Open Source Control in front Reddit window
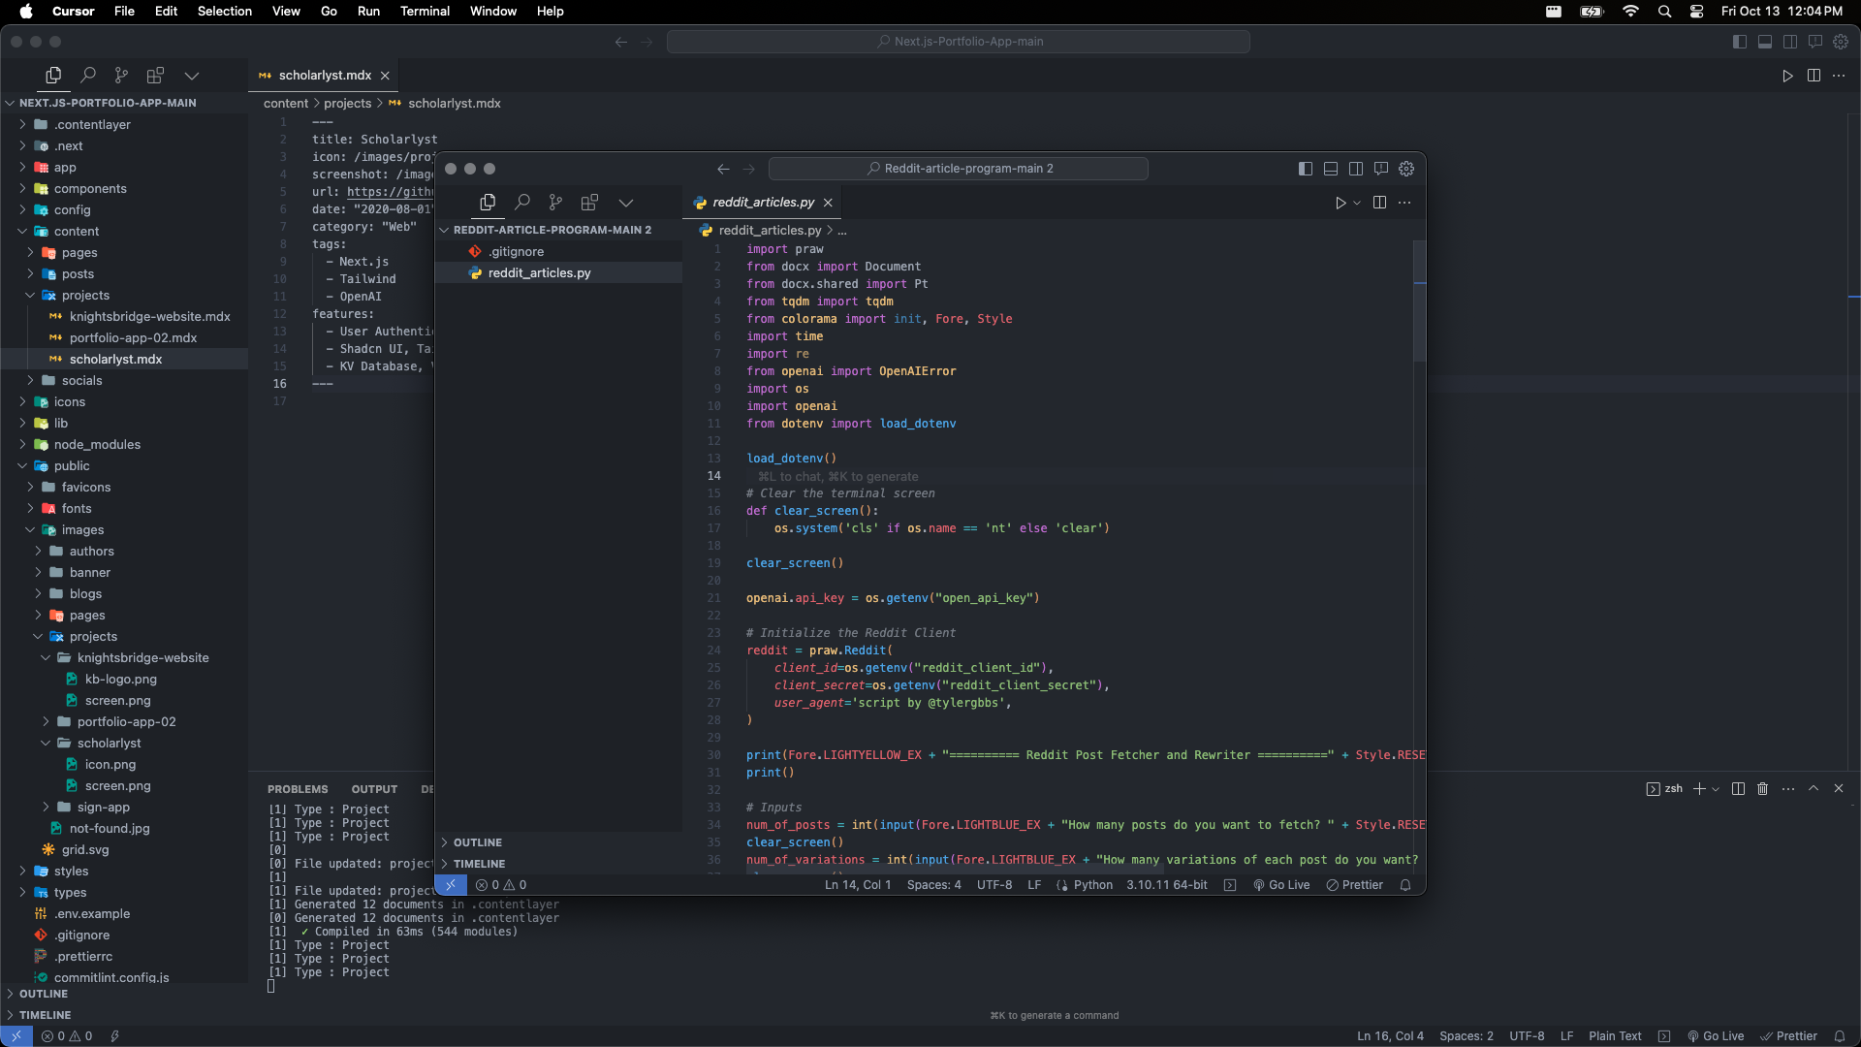The width and height of the screenshot is (1861, 1047). click(555, 203)
